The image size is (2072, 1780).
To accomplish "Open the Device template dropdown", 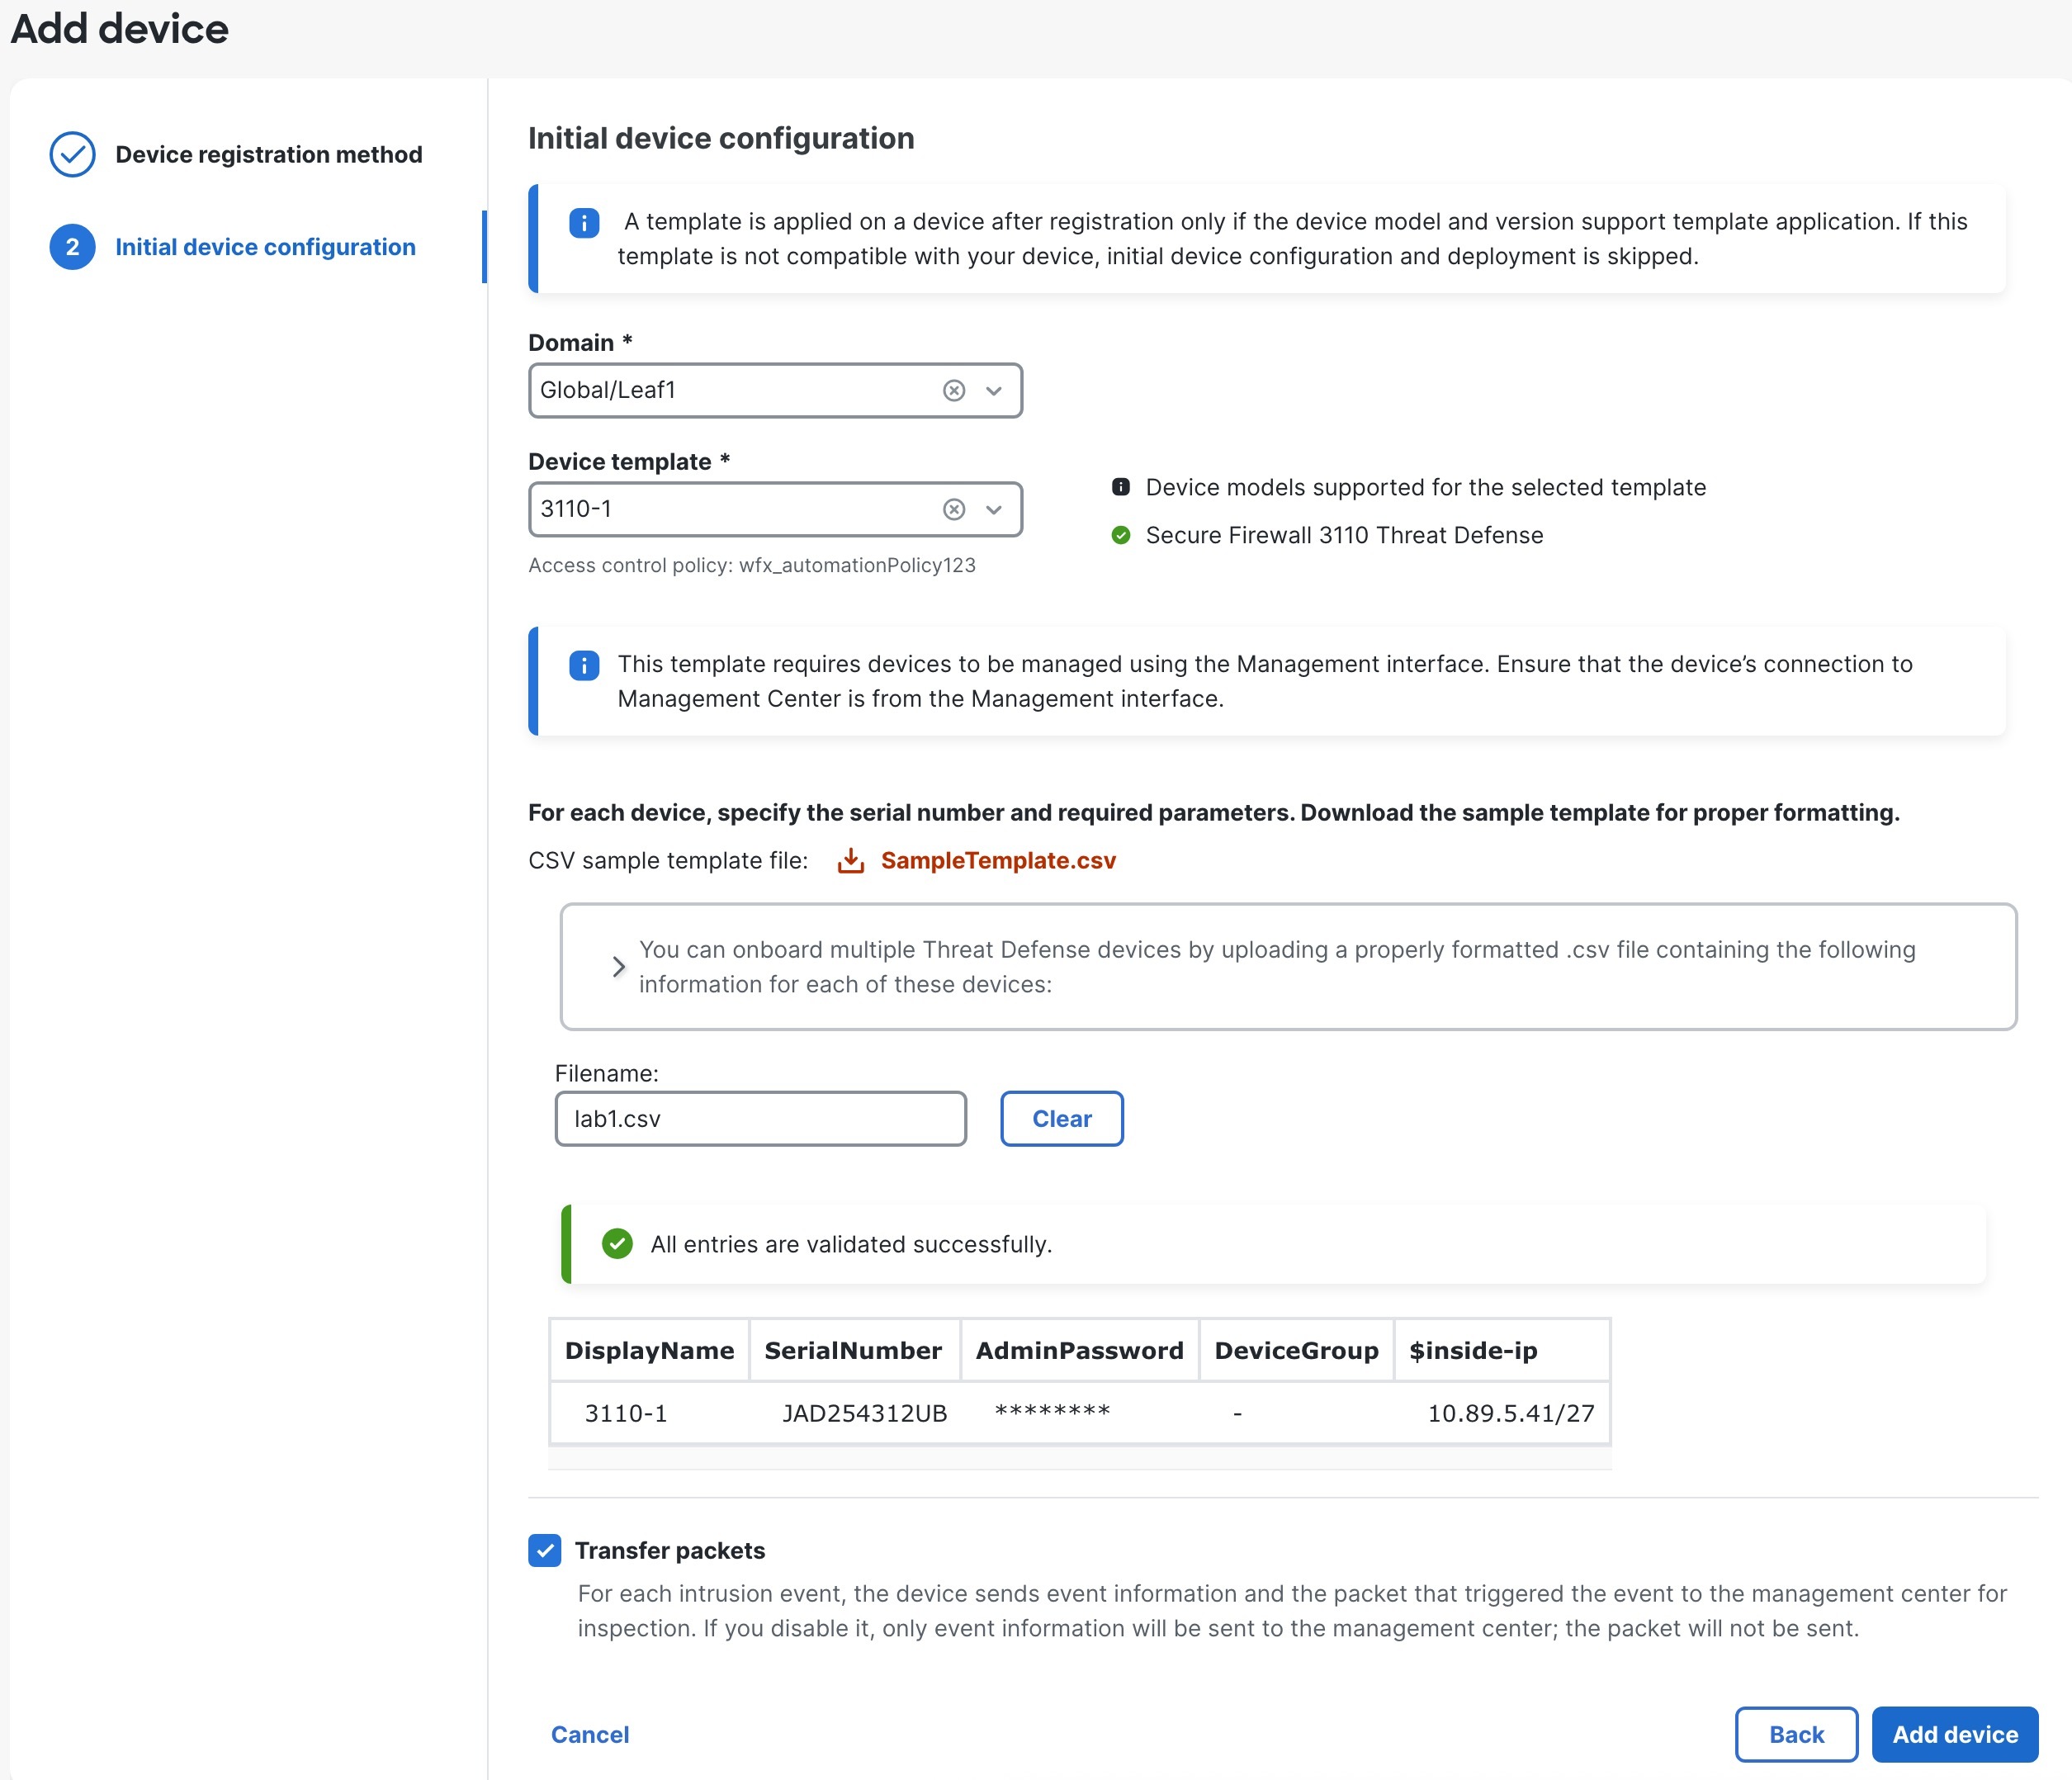I will pyautogui.click(x=993, y=509).
